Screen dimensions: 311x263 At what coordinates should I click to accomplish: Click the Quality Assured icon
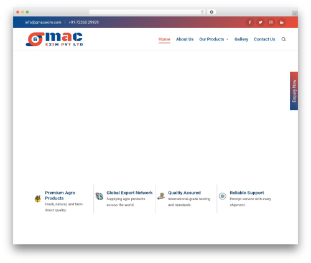(161, 196)
